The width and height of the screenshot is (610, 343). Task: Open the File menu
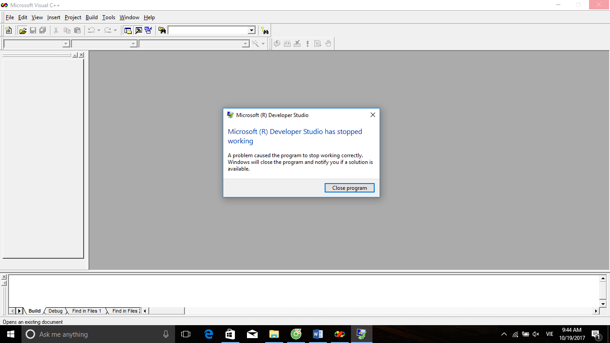click(x=10, y=17)
